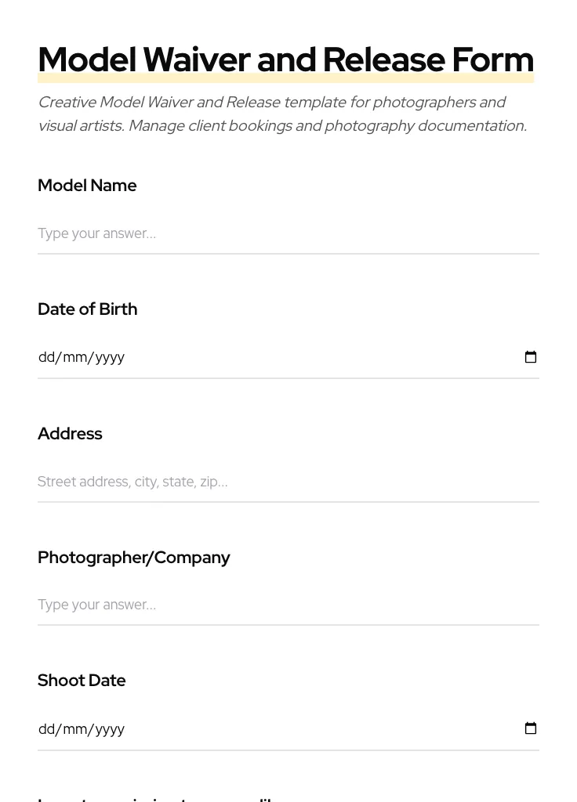Click the "Shoot Date" field label

pyautogui.click(x=82, y=681)
